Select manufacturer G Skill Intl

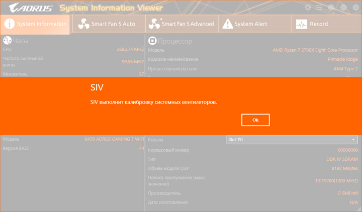point(347,193)
